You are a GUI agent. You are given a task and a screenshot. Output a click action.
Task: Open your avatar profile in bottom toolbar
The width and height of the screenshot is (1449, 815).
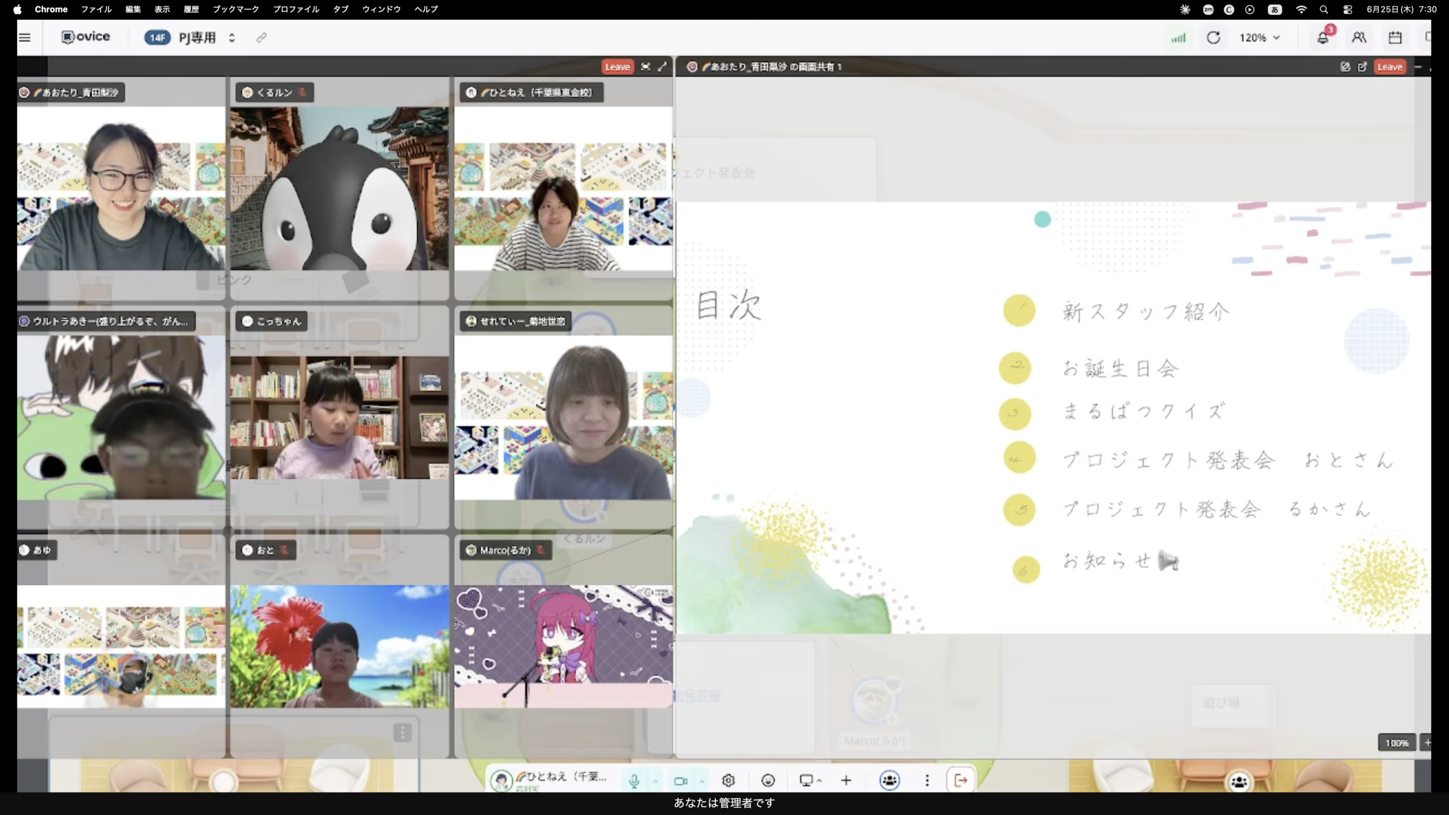click(x=501, y=781)
